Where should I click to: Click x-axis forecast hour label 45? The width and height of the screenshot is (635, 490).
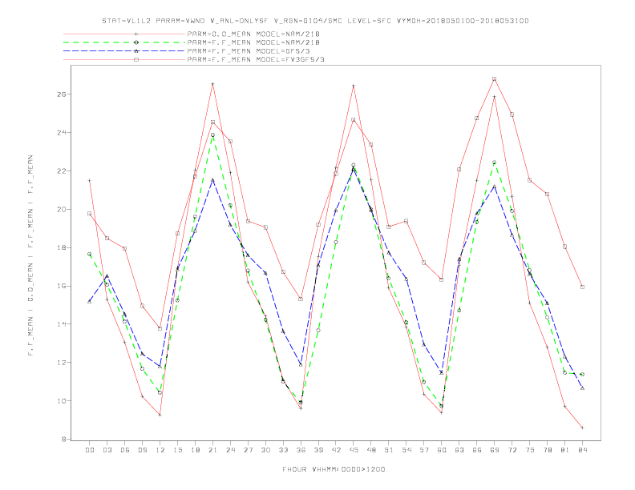point(354,450)
